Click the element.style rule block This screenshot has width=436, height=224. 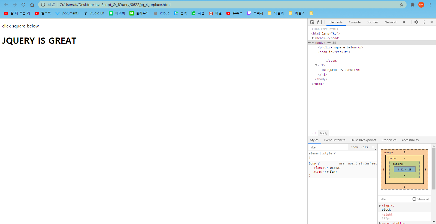pos(343,155)
